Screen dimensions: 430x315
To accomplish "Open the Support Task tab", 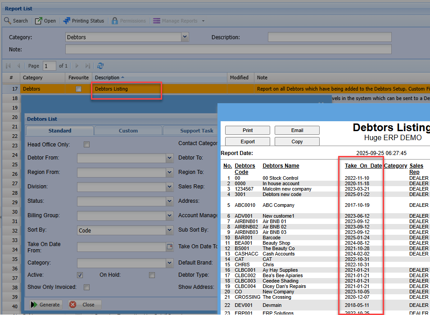I will click(x=196, y=131).
